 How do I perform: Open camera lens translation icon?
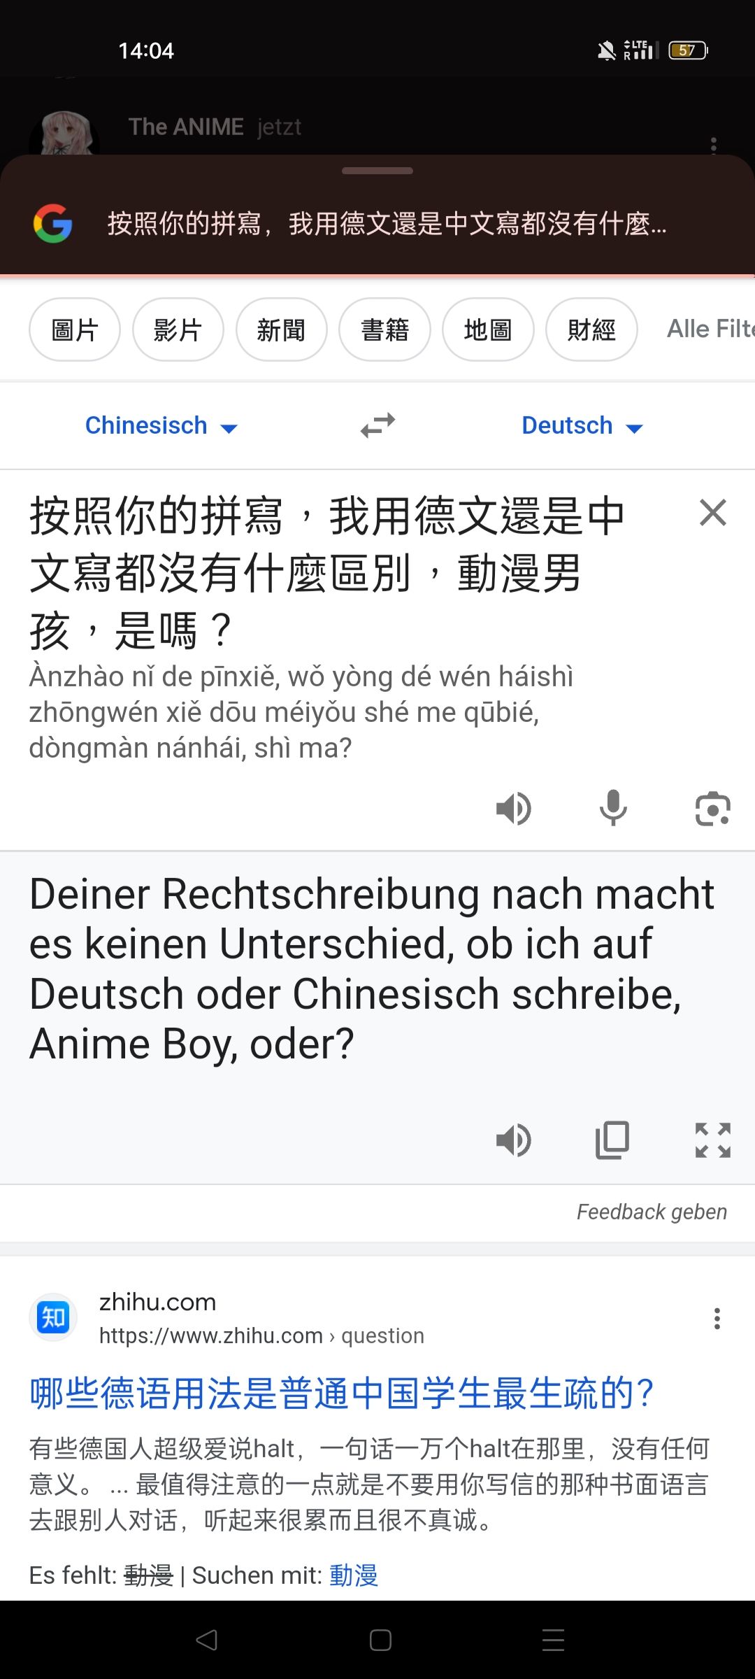pyautogui.click(x=712, y=809)
